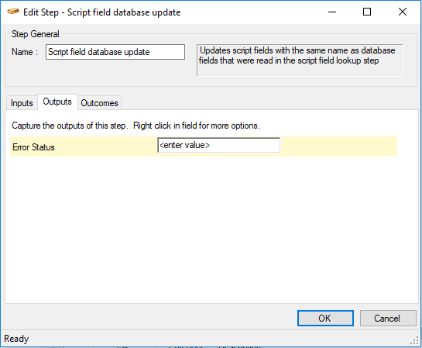Click the step description text box

pyautogui.click(x=300, y=60)
